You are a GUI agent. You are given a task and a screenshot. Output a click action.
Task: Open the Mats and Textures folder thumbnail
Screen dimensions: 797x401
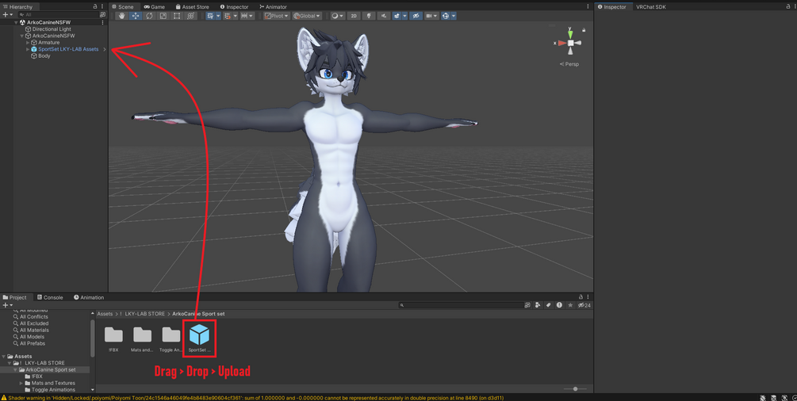pyautogui.click(x=142, y=338)
